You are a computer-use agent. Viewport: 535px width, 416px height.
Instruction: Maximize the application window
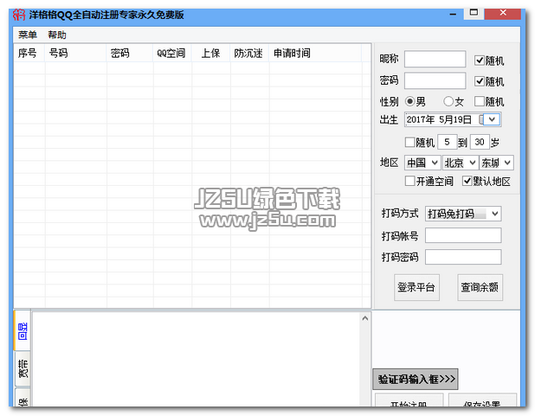pyautogui.click(x=474, y=13)
